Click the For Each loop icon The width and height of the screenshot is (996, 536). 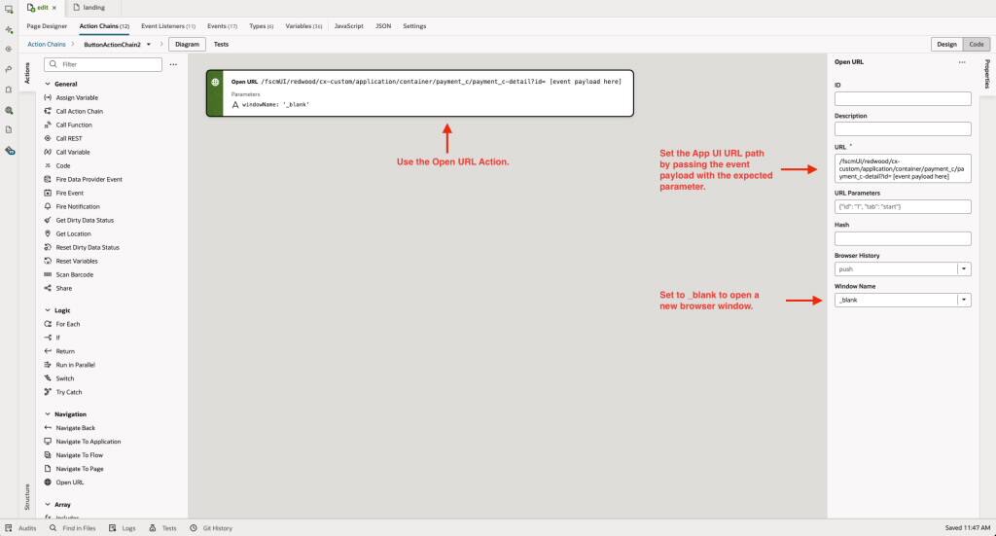pyautogui.click(x=48, y=325)
